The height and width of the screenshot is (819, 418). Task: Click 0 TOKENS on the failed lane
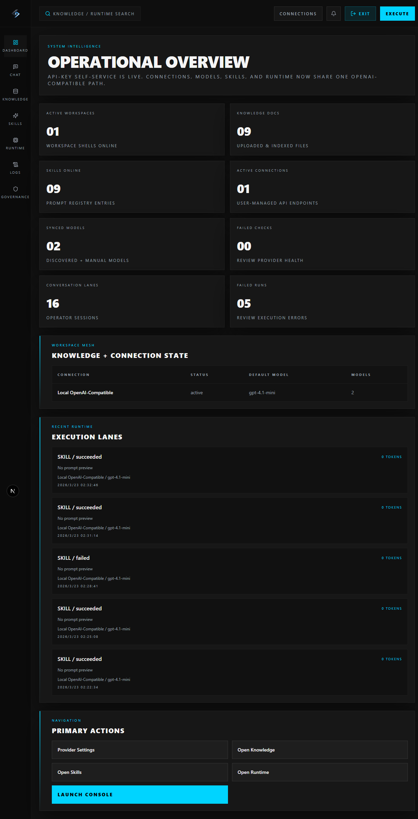(x=392, y=558)
